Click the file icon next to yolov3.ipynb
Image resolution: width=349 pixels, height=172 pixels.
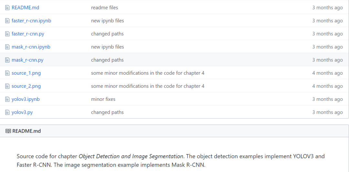(7, 99)
